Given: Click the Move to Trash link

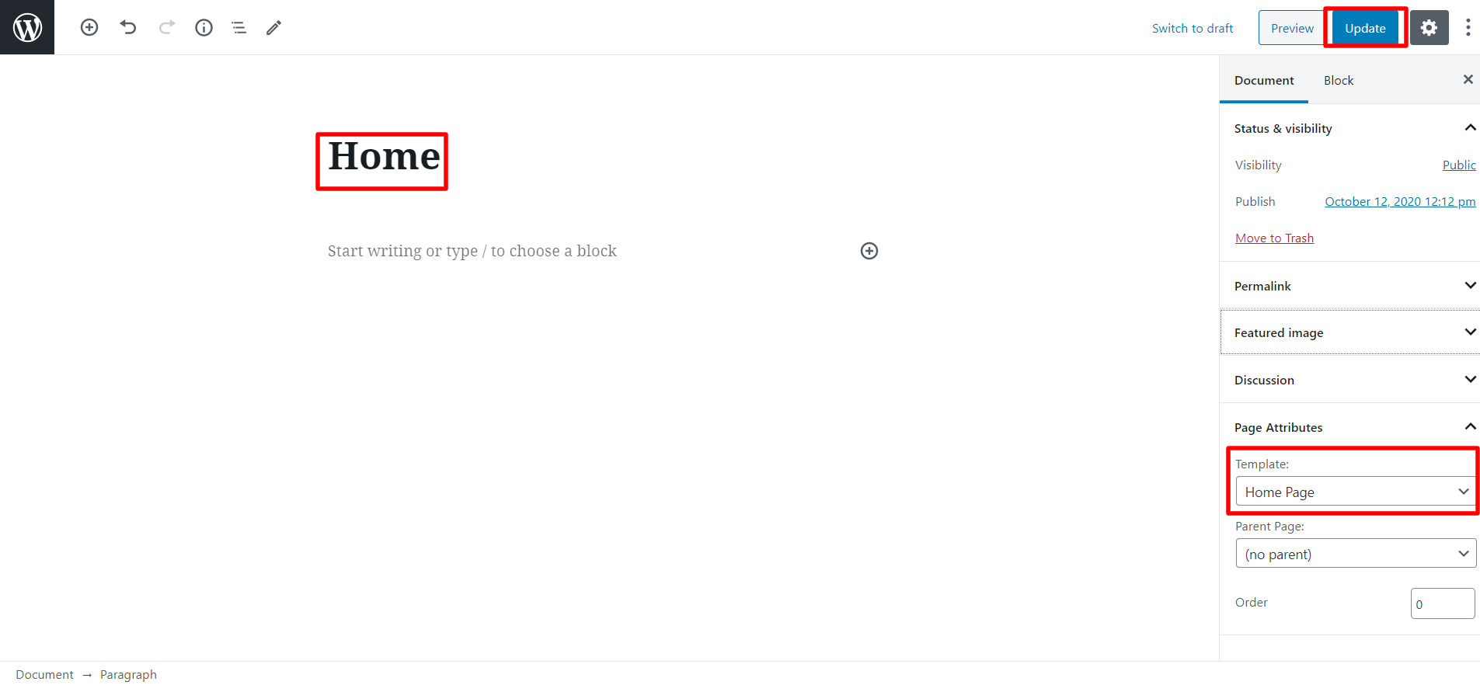Looking at the screenshot, I should point(1274,238).
